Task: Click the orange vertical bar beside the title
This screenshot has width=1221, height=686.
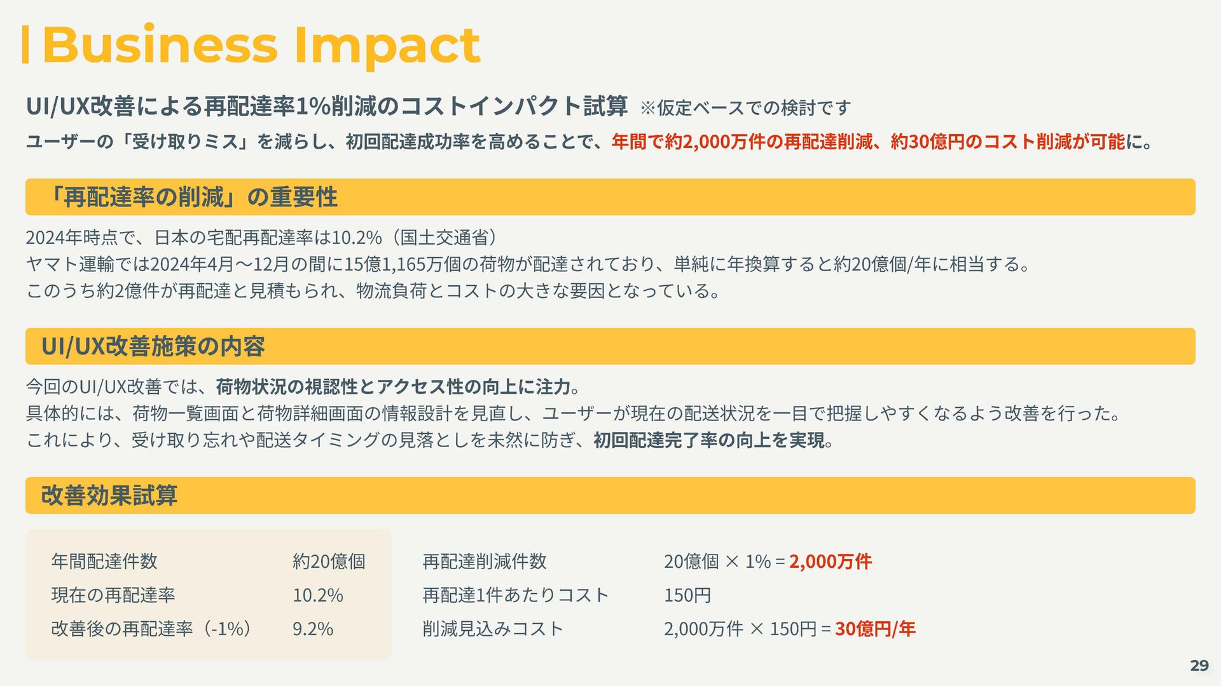Action: click(x=25, y=44)
